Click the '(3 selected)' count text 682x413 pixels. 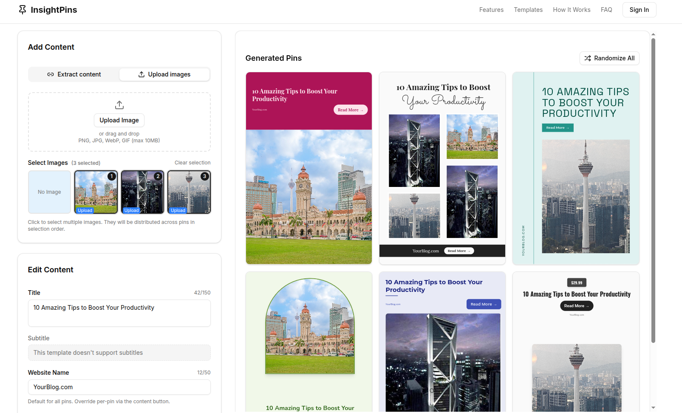coord(86,163)
